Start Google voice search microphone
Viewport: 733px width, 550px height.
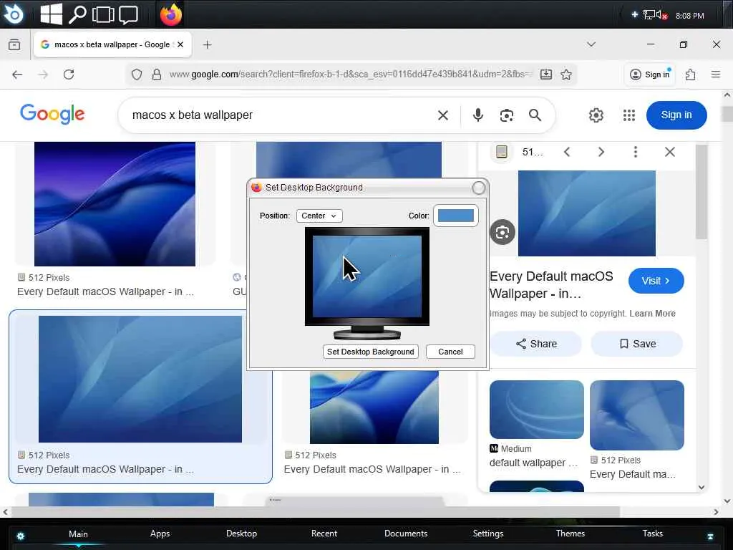pyautogui.click(x=477, y=115)
